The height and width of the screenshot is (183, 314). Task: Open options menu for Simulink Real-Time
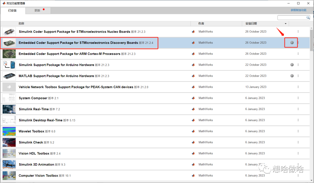click(298, 109)
